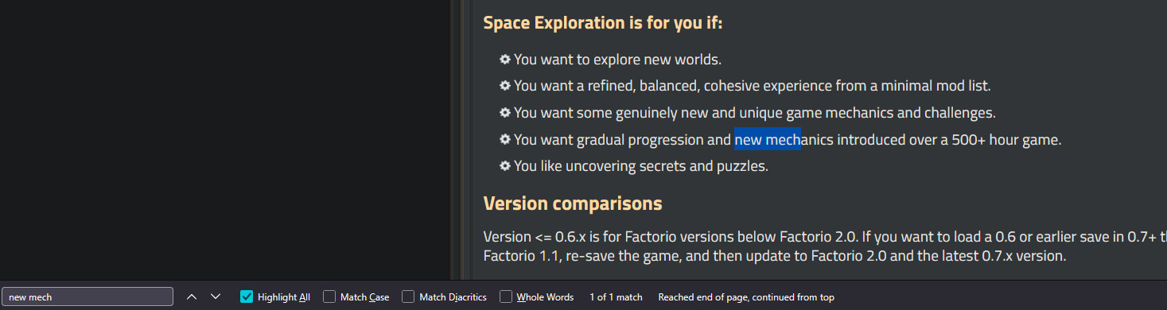Click gear bullet beside 'gradual progression' line
Screen dimensions: 1167x310
pyautogui.click(x=504, y=140)
